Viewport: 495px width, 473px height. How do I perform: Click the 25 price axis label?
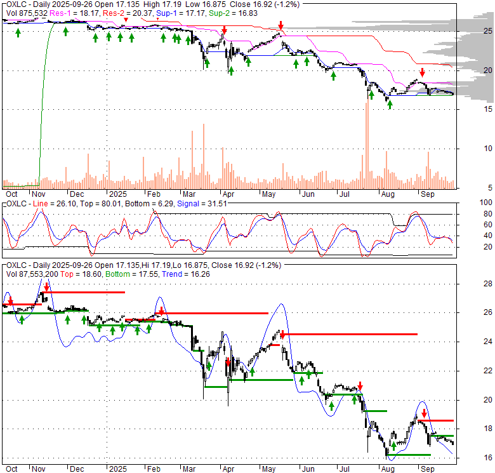[x=488, y=31]
